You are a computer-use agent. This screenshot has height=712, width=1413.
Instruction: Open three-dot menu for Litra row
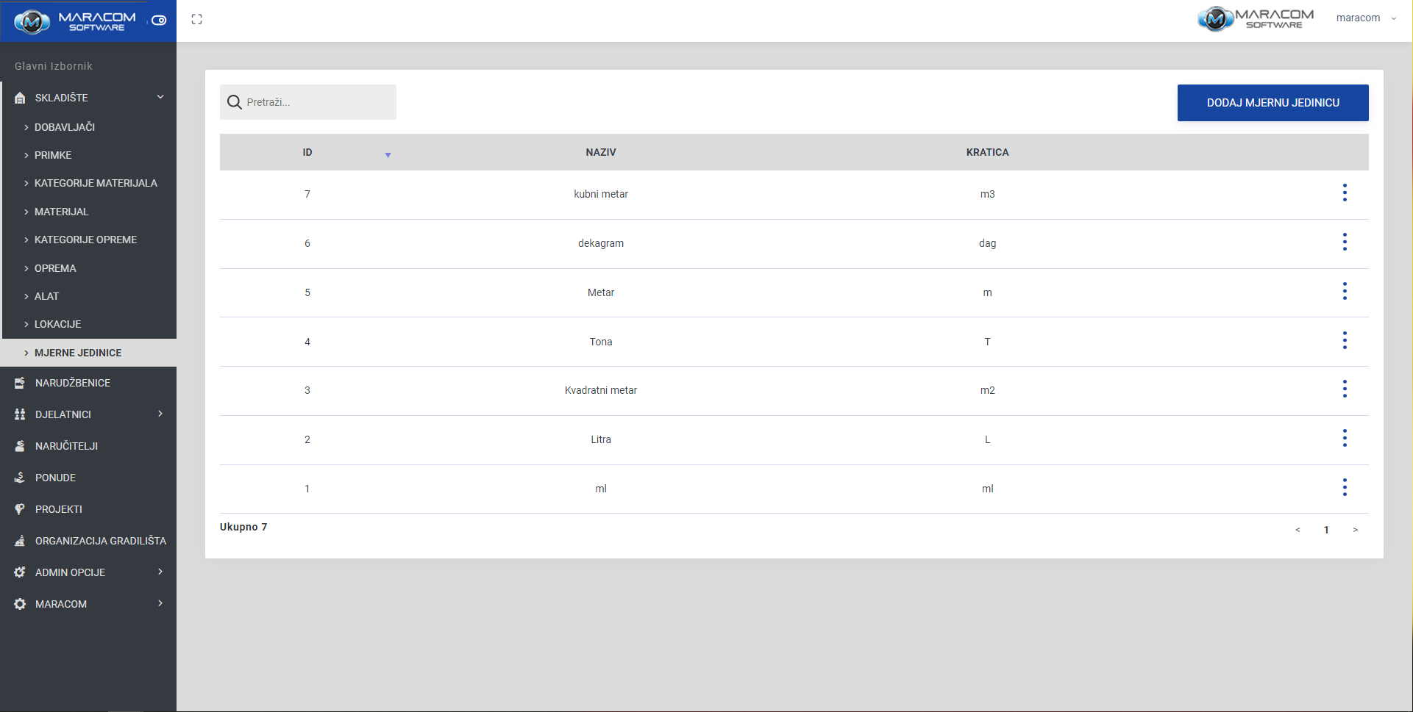click(x=1344, y=439)
